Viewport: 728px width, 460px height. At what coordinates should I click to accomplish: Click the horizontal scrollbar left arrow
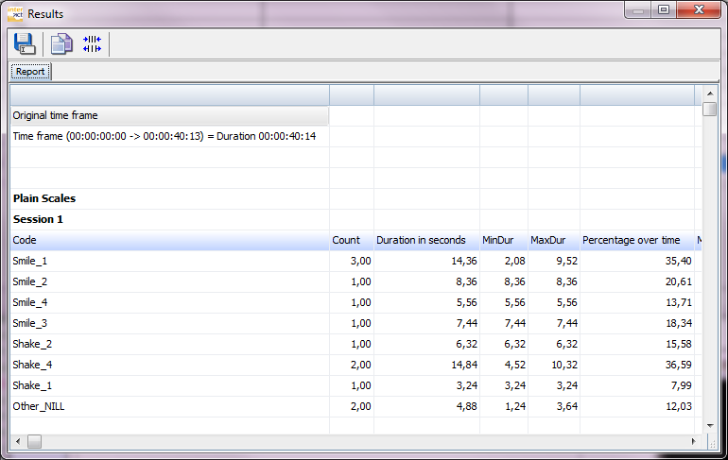(x=17, y=441)
